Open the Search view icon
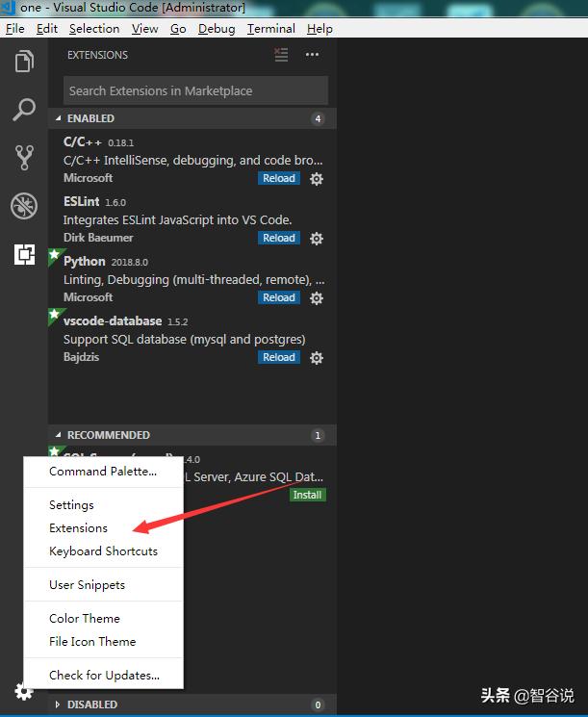588x717 pixels. coord(24,110)
